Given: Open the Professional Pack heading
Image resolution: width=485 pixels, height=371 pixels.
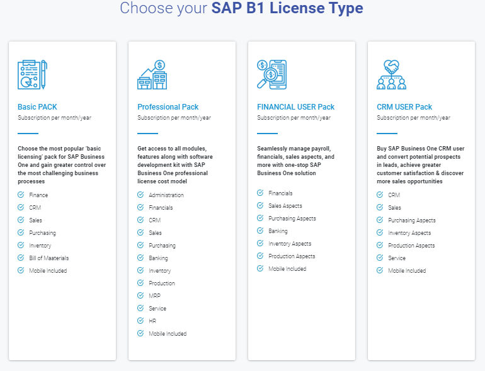Looking at the screenshot, I should tap(168, 106).
